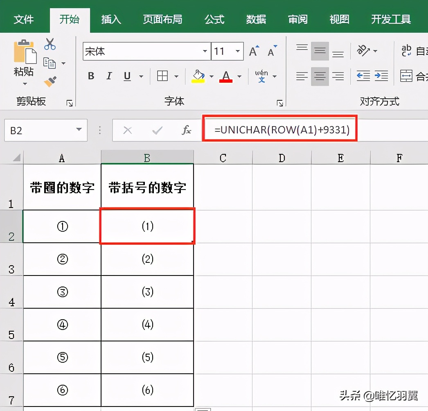Viewport: 428px width, 411px height.
Task: Switch to the 数据 Data tab
Action: coord(256,19)
